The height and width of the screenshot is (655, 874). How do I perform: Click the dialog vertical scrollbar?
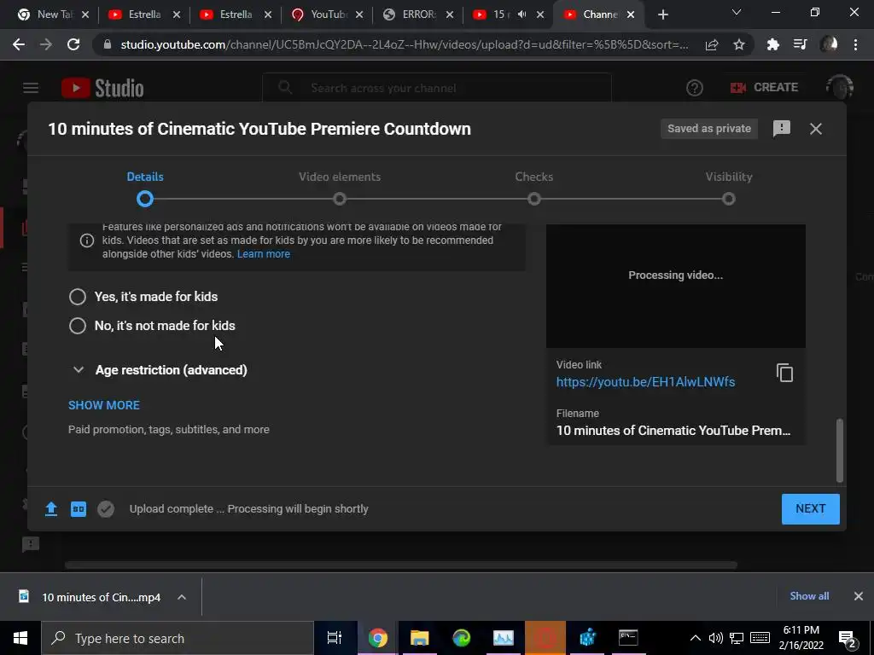pos(840,450)
